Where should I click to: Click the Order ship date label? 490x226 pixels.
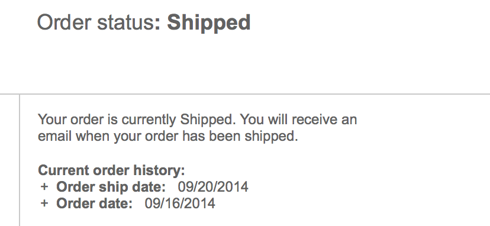[x=111, y=187]
